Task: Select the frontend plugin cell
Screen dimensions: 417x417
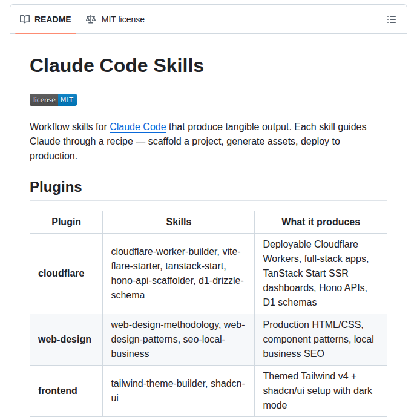Action: 66,390
